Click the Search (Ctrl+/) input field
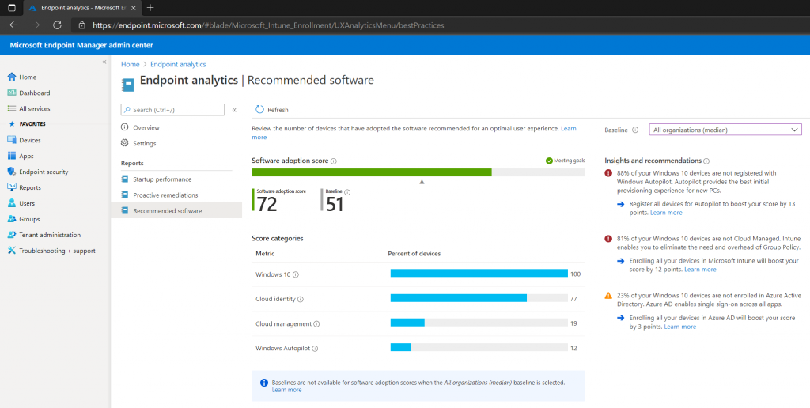Screen dimensions: 810x408 point(172,110)
